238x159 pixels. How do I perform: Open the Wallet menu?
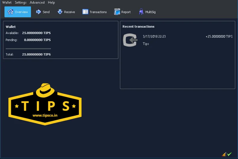pyautogui.click(x=7, y=2)
